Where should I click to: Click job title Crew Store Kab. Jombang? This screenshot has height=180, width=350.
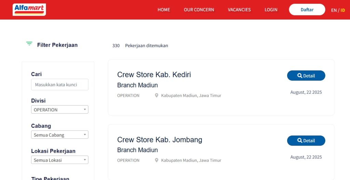[x=160, y=140]
